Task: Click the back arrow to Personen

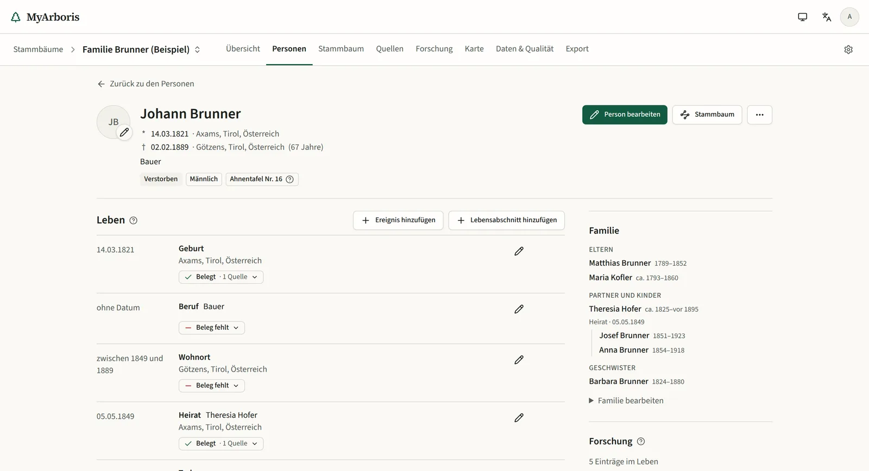Action: [x=101, y=84]
